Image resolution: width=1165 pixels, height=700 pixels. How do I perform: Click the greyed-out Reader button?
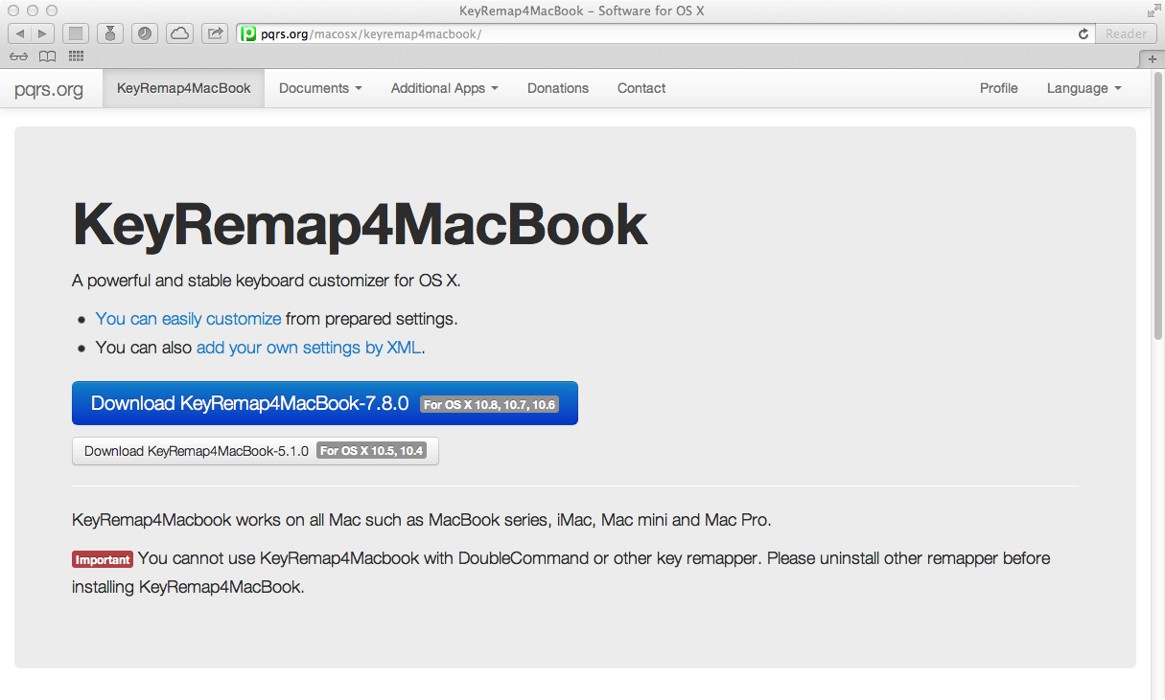[1126, 34]
